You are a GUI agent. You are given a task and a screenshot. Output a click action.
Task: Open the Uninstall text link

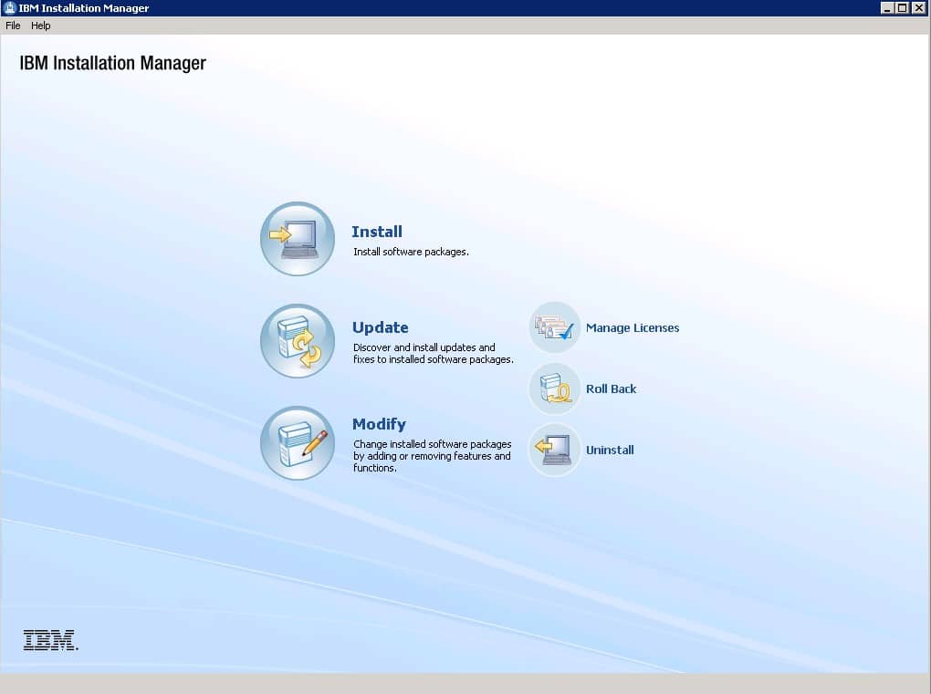tap(610, 451)
